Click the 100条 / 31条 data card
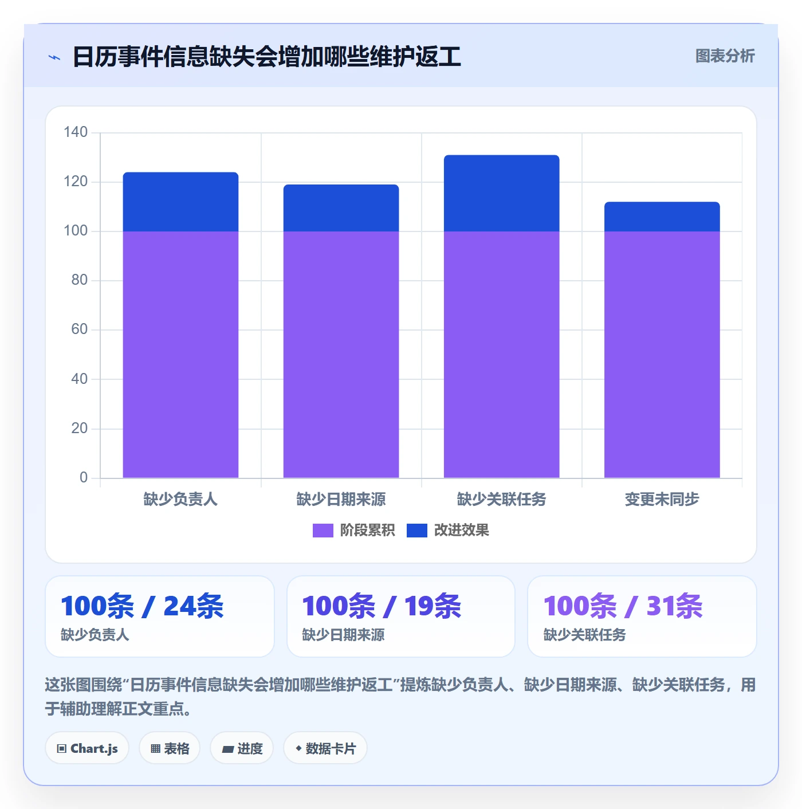The height and width of the screenshot is (809, 802). [642, 616]
